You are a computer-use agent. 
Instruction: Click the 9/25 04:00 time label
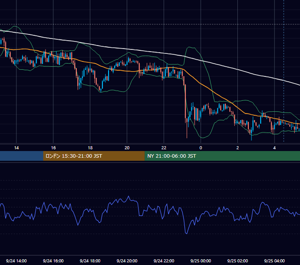point(274,261)
